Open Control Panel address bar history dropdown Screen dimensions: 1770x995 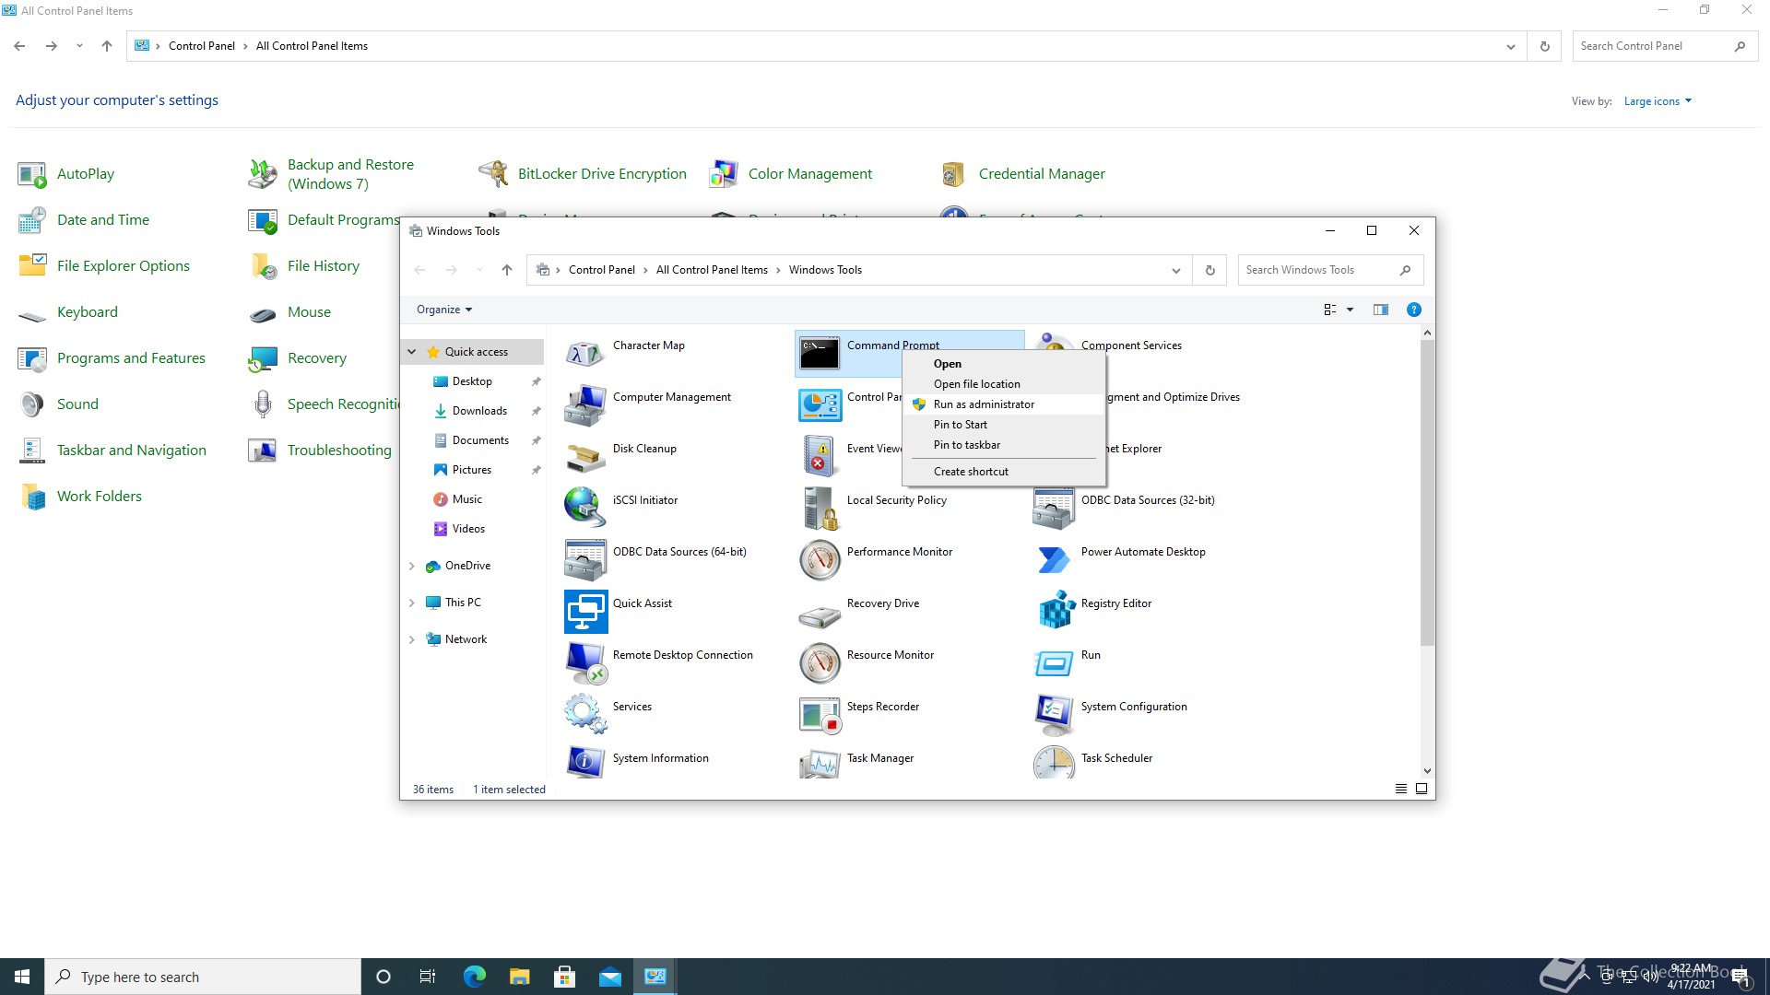(1510, 46)
